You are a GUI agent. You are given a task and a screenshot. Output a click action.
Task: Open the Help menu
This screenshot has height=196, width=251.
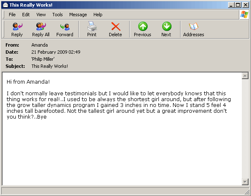[x=98, y=15]
